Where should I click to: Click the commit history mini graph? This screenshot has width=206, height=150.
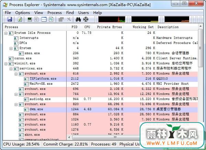[145, 20]
